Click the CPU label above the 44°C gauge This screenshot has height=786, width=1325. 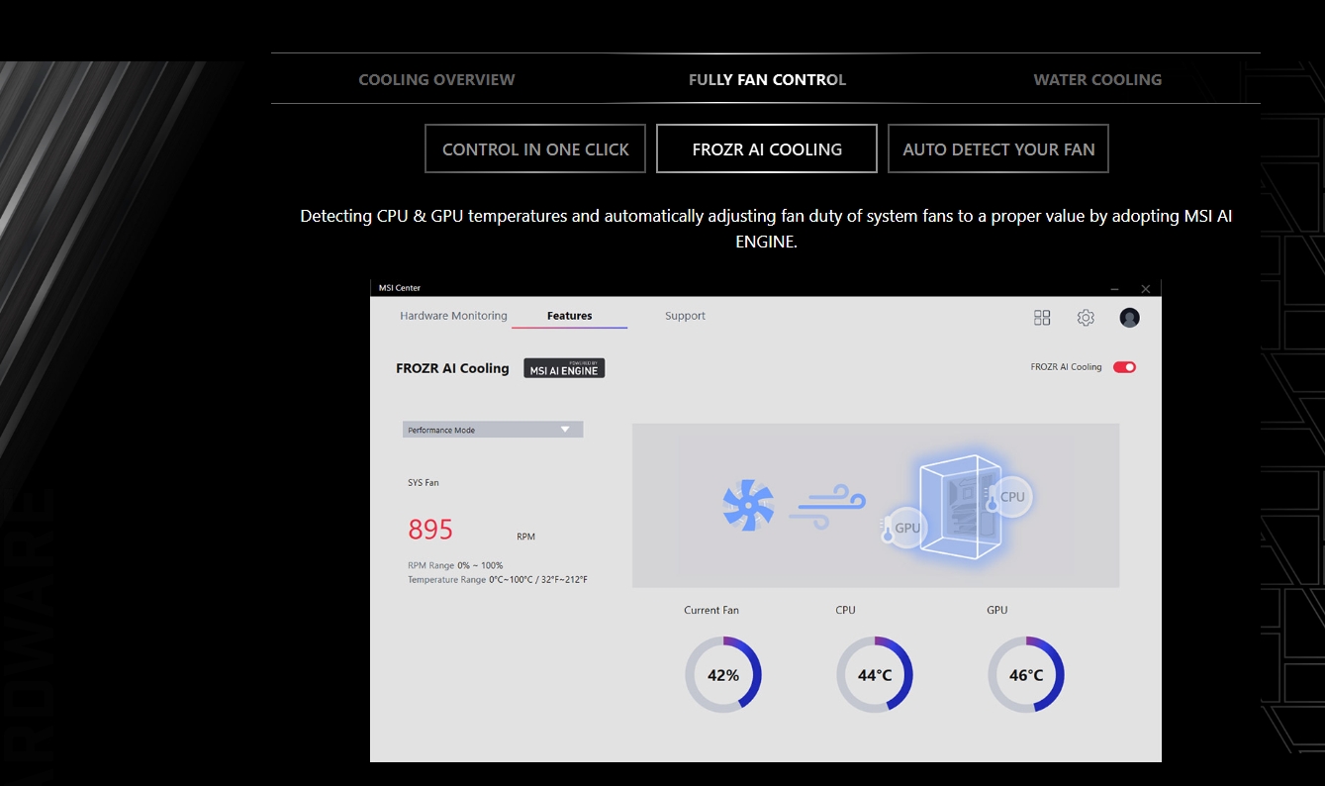845,610
